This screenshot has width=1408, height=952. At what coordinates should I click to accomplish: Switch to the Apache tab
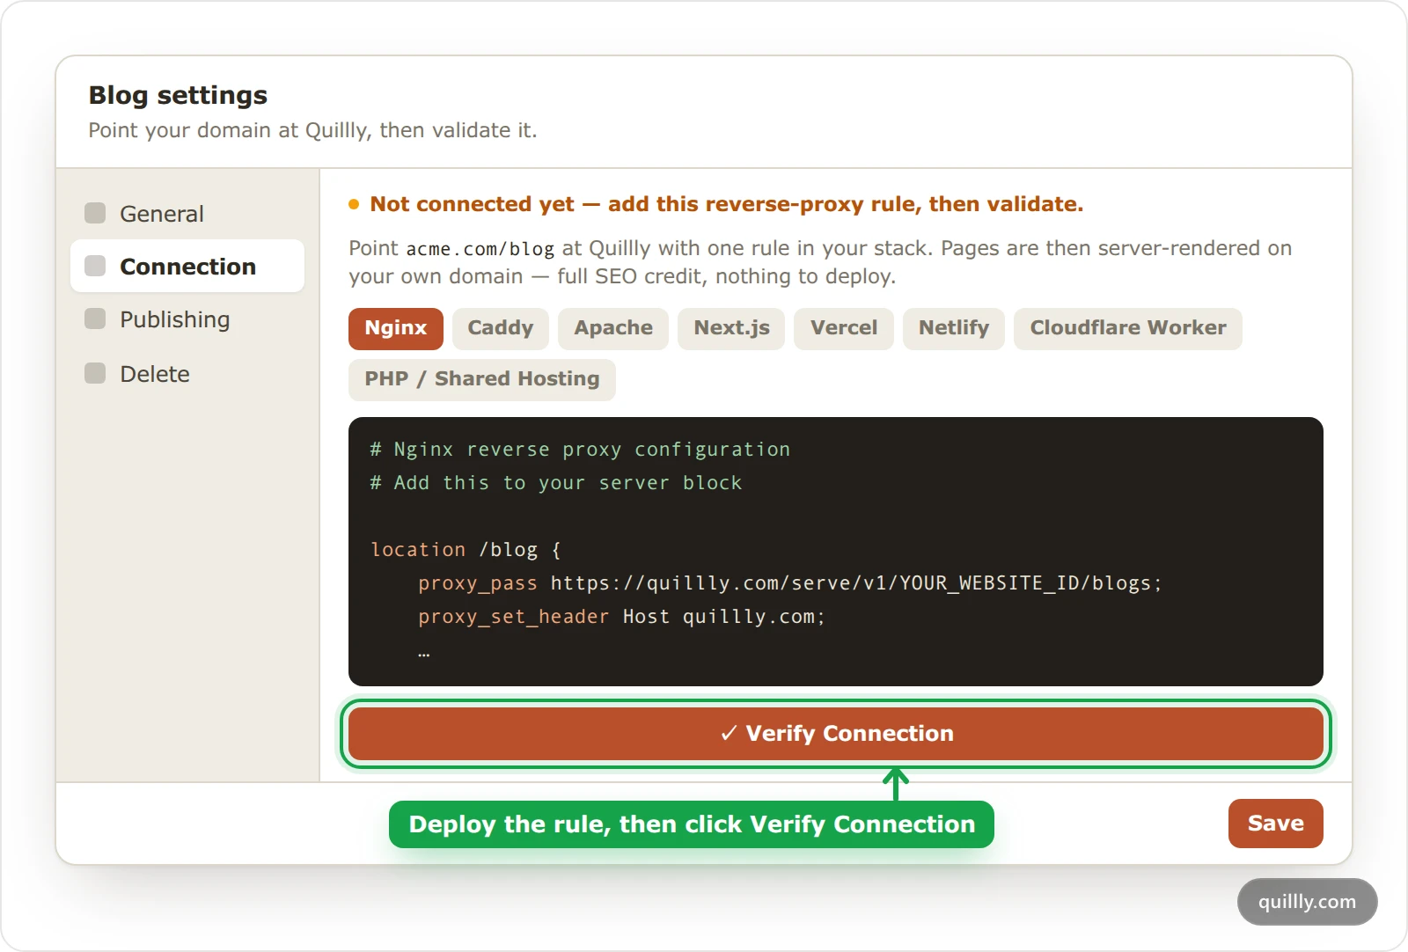click(x=613, y=328)
